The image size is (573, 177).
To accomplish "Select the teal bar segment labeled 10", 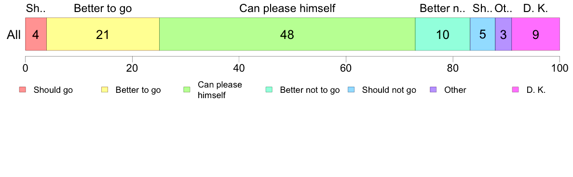I will tap(443, 34).
